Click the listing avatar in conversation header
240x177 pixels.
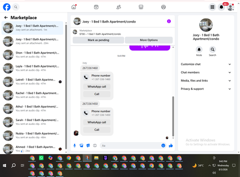(77, 21)
